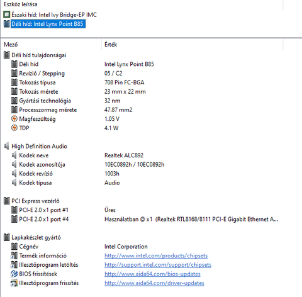Screen dimensions: 302x297
Task: Select the Déli híd Lynx Point B85 entry
Action: 48,24
